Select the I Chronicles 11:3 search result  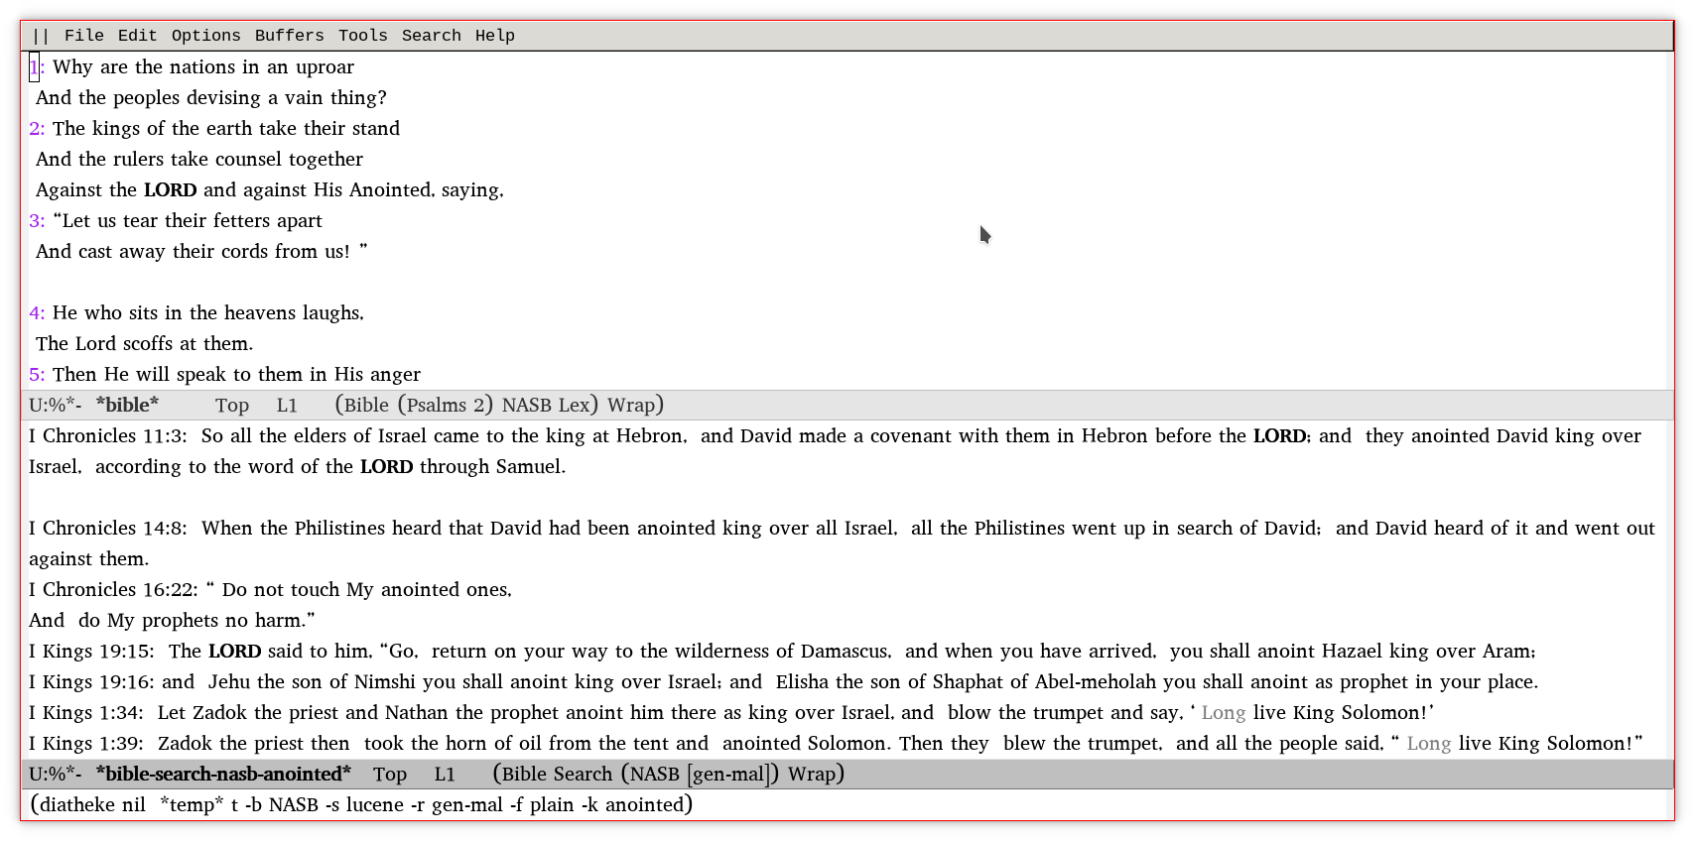pyautogui.click(x=106, y=436)
